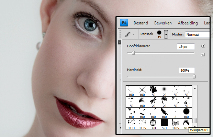Click the new brush preset icon
The width and height of the screenshot is (213, 137).
[203, 54]
